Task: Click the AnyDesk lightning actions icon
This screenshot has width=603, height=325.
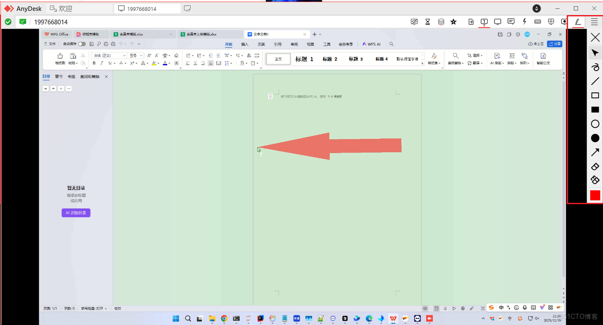Action: pyautogui.click(x=524, y=22)
